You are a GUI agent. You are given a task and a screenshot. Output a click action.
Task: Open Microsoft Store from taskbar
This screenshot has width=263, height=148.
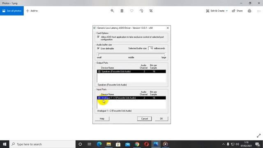118,144
